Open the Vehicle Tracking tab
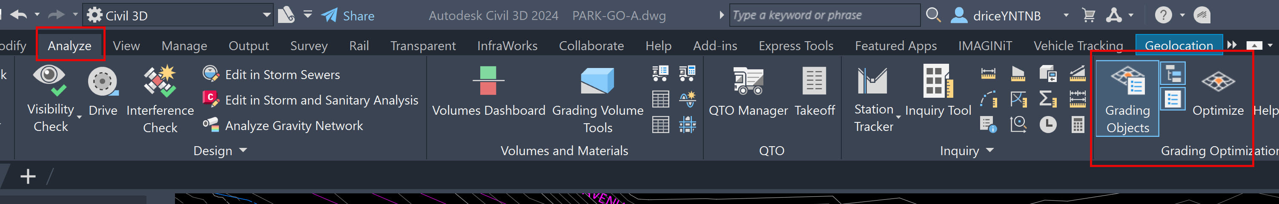Screen dimensions: 1279x204 coord(1078,45)
